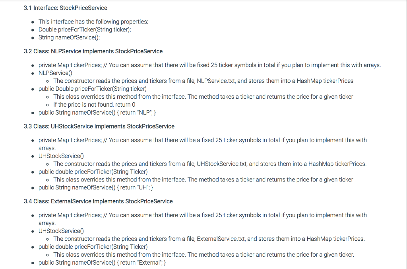Image resolution: width=407 pixels, height=269 pixels.
Task: Click heading '3.2 Class: NLPService implements StockPriceService'
Action: 93,51
